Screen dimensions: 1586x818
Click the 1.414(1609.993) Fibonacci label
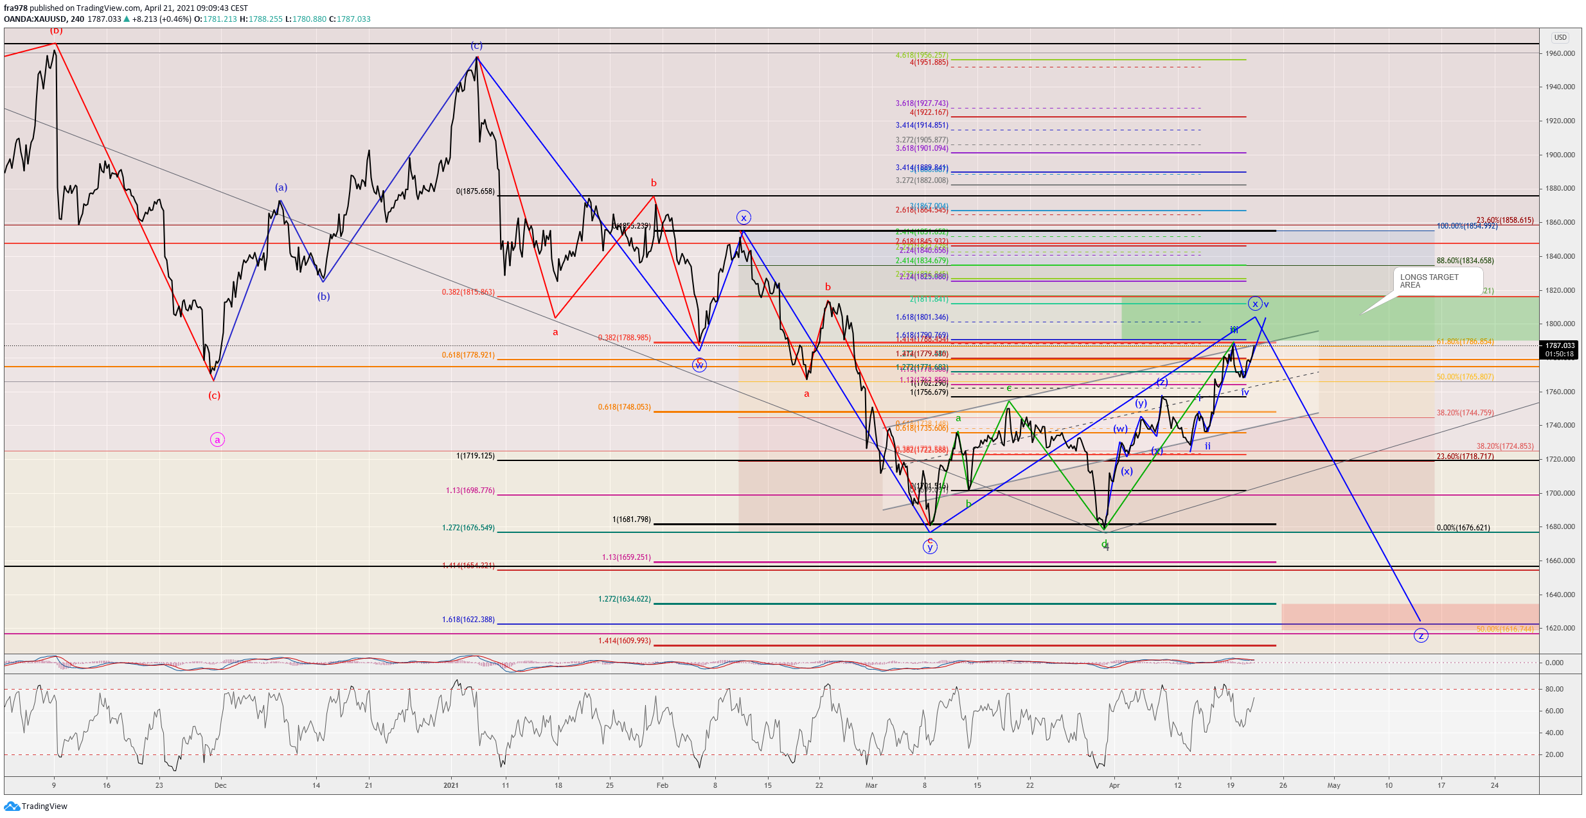pyautogui.click(x=625, y=641)
